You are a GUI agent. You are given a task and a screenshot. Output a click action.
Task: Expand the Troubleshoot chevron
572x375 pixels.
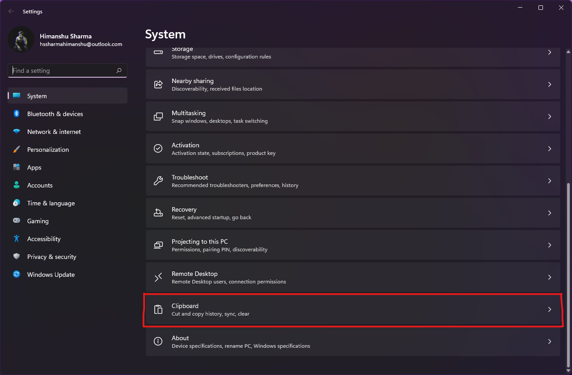coord(550,181)
